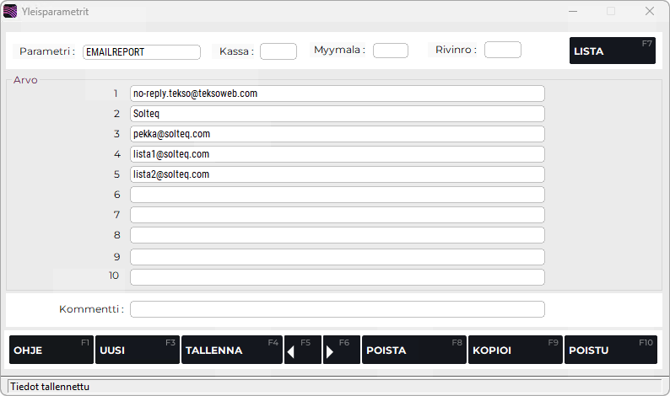Copy the parameter with KOPIOI

point(516,350)
